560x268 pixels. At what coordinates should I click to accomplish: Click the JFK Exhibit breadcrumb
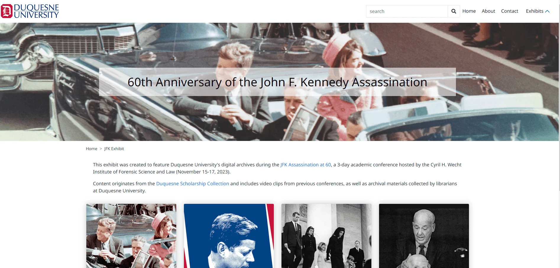[x=114, y=149]
